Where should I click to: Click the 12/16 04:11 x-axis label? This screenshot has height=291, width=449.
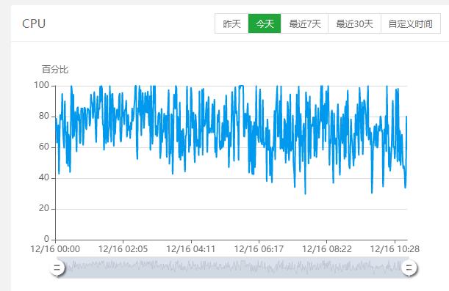[191, 249]
